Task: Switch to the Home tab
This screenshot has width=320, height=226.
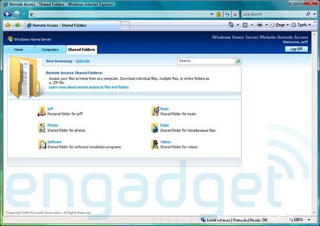Action: (x=19, y=49)
